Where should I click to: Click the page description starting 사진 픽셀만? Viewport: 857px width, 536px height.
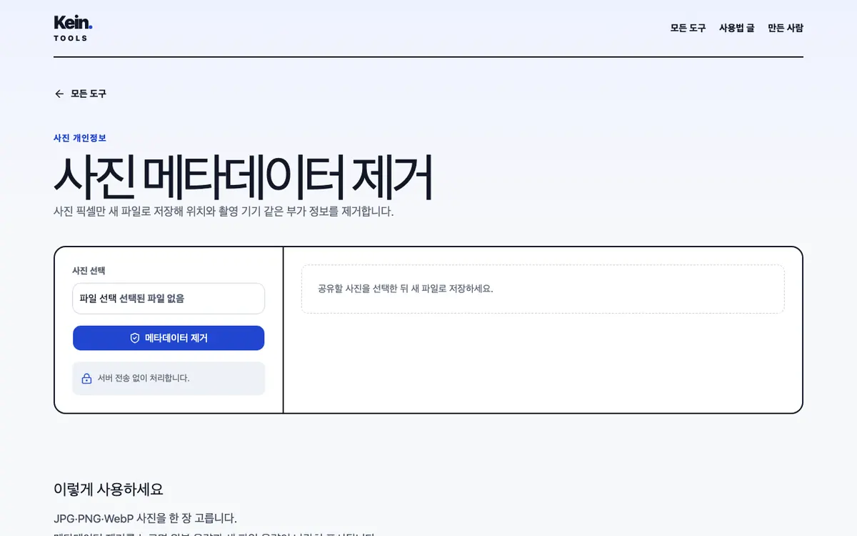224,212
